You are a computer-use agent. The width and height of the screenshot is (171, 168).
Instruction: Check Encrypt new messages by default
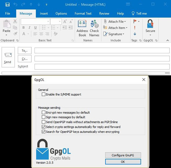(x=44, y=113)
